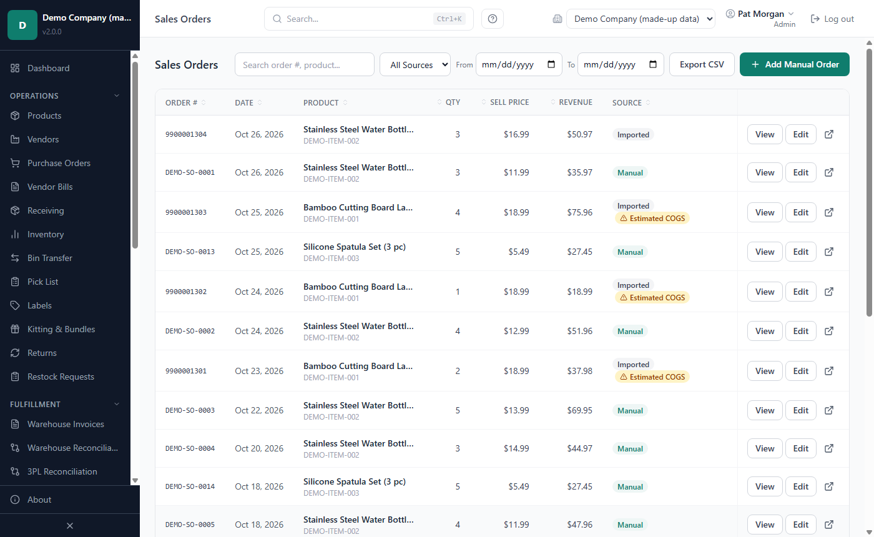The image size is (874, 537).
Task: Click the Dashboard grid icon in sidebar
Action: [x=15, y=68]
